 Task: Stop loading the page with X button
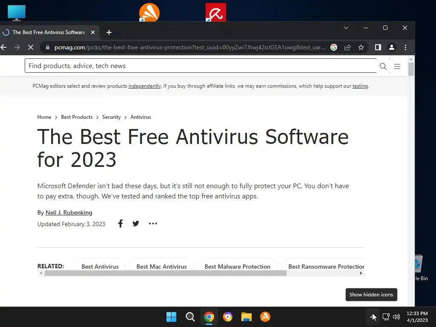pyautogui.click(x=31, y=48)
